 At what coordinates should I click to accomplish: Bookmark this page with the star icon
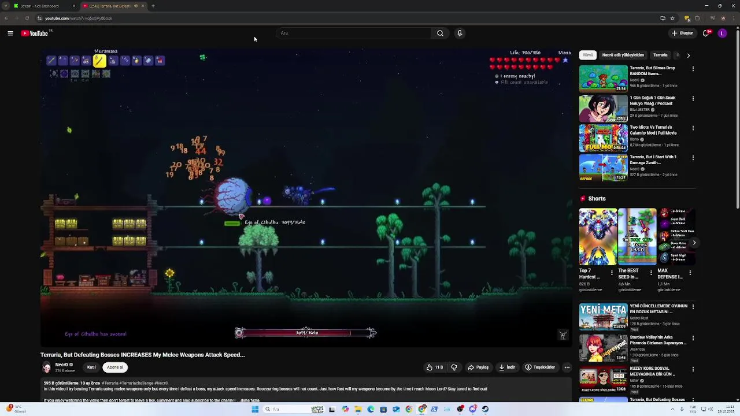[x=672, y=18]
